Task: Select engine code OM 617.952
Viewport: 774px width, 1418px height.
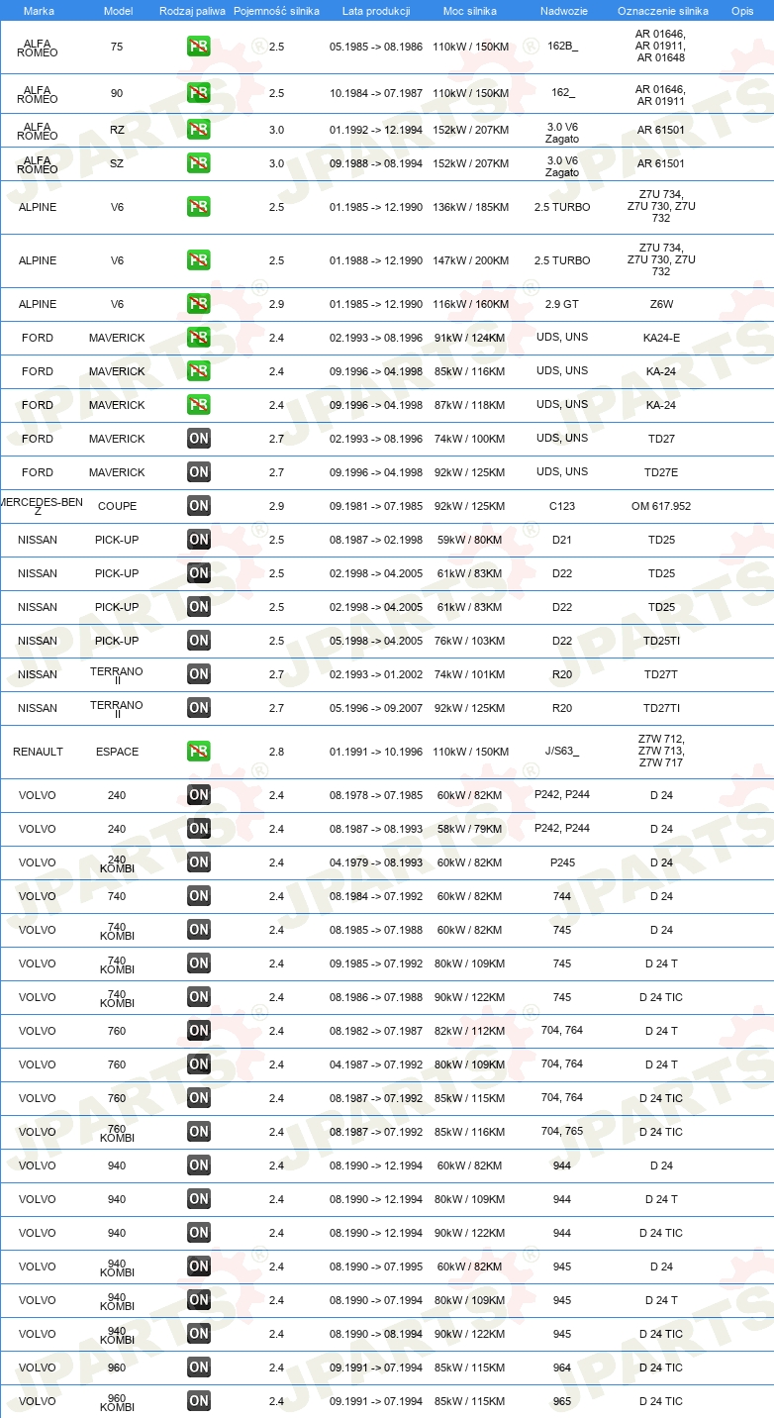Action: [x=661, y=506]
